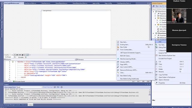The width and height of the screenshot is (192, 108).
Task: Click Solution Explorer search box
Action: [159, 9]
